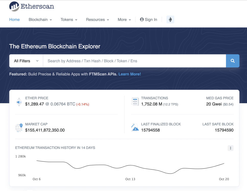Follow the Learn More! link

click(x=129, y=74)
